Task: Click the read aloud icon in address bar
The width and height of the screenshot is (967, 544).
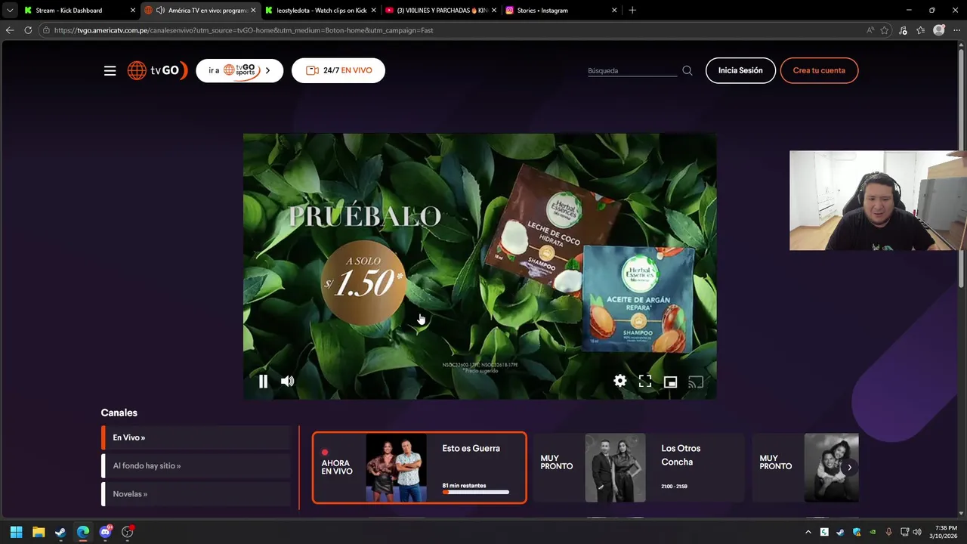Action: [870, 30]
